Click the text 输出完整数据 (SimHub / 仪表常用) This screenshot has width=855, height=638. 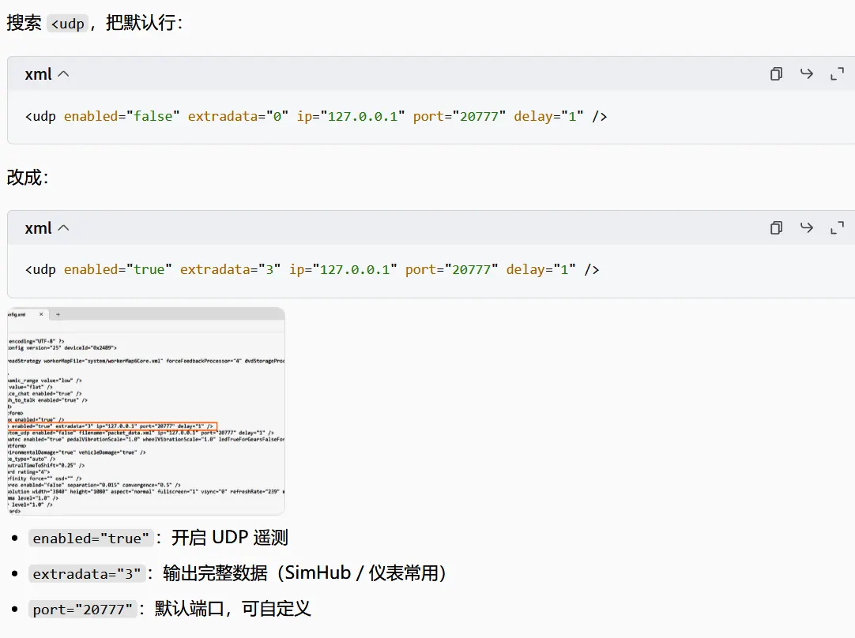(x=305, y=573)
